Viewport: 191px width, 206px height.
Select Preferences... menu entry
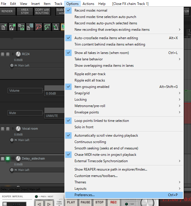[124, 195]
